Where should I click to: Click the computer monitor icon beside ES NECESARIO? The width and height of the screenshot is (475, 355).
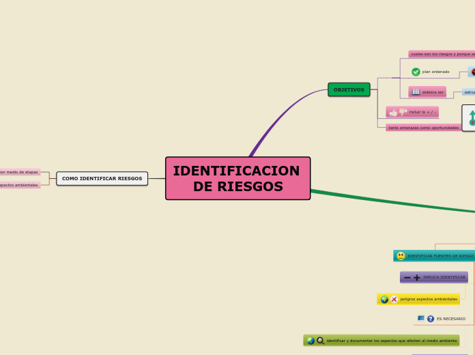pos(421,318)
